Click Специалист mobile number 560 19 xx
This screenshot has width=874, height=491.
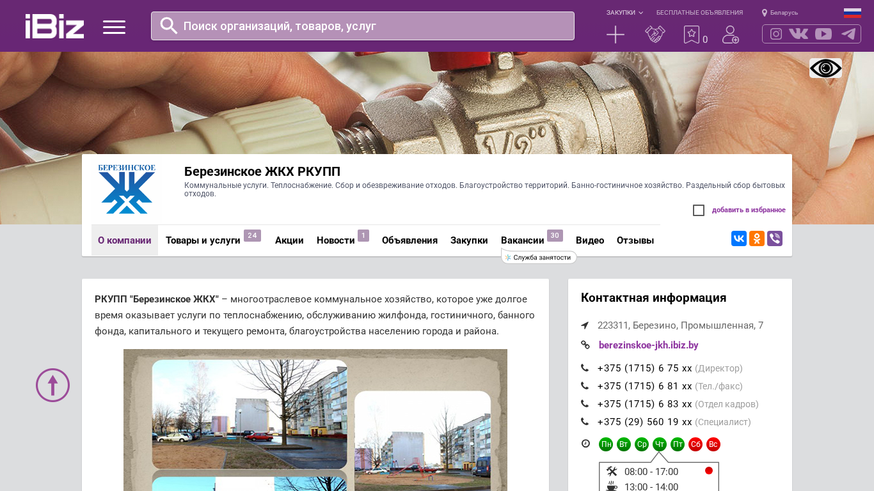(x=645, y=422)
